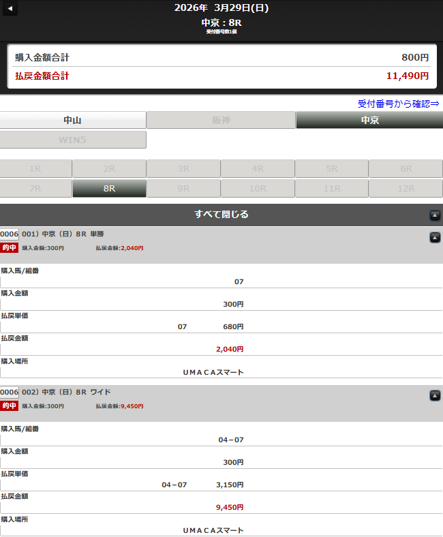Choose the 7R race button

tap(35, 189)
